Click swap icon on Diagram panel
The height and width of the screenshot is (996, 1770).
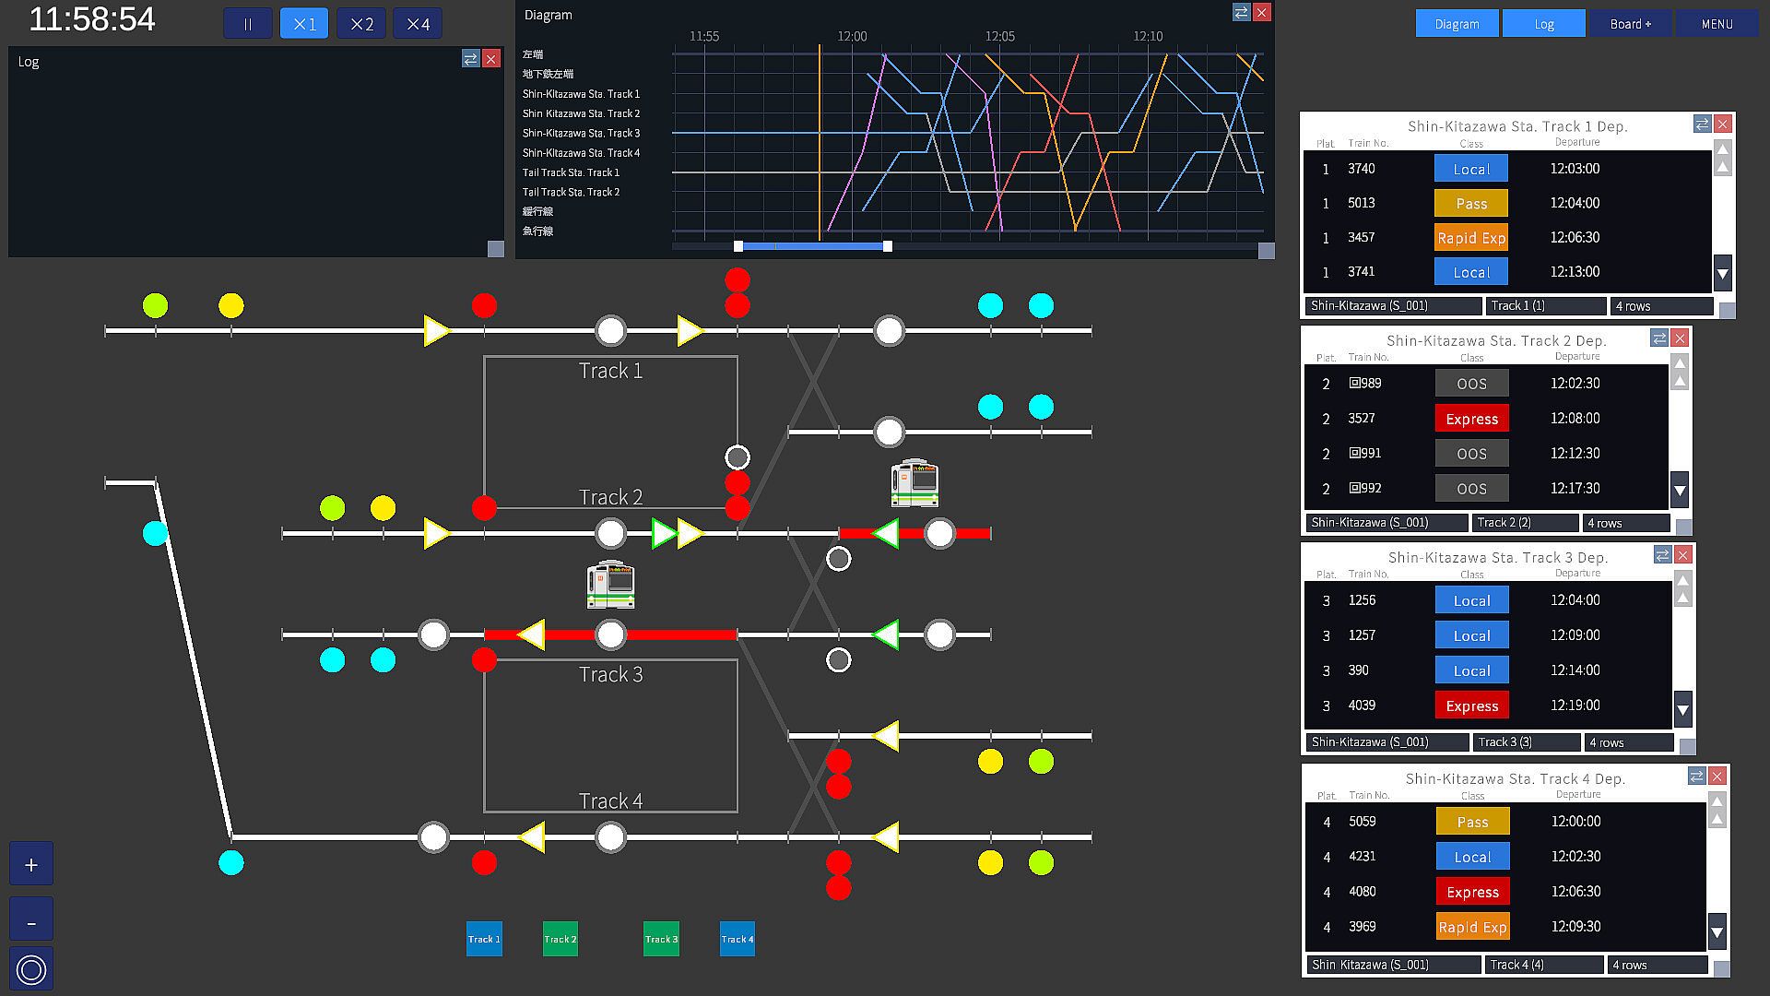click(x=1241, y=12)
